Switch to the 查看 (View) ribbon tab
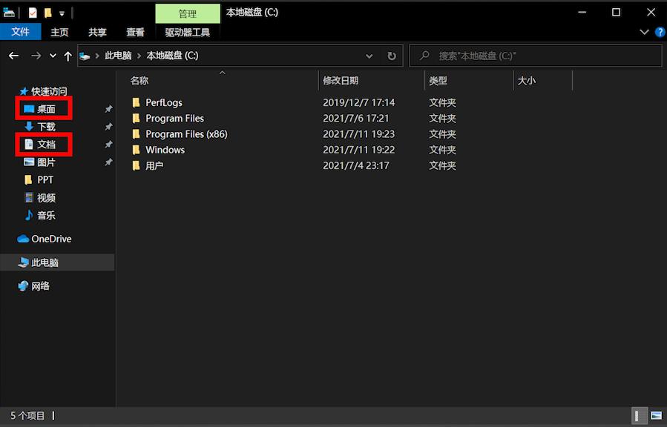 click(x=135, y=32)
